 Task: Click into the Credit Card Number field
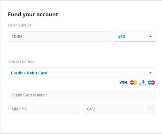point(81,95)
